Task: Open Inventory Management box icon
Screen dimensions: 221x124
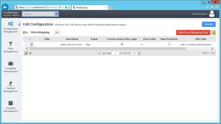Action: [11, 103]
